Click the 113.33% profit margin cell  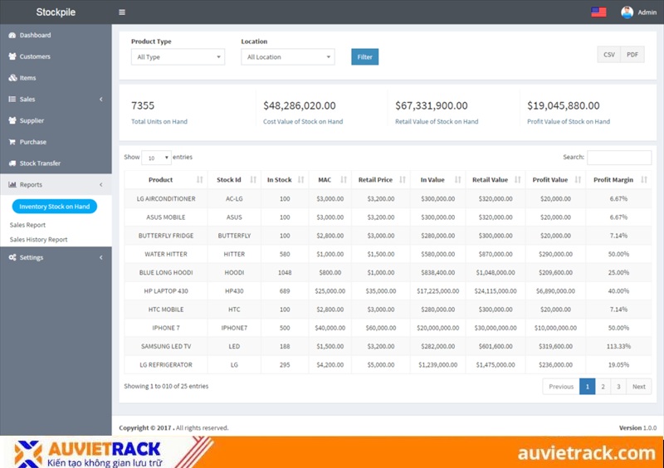pos(618,346)
